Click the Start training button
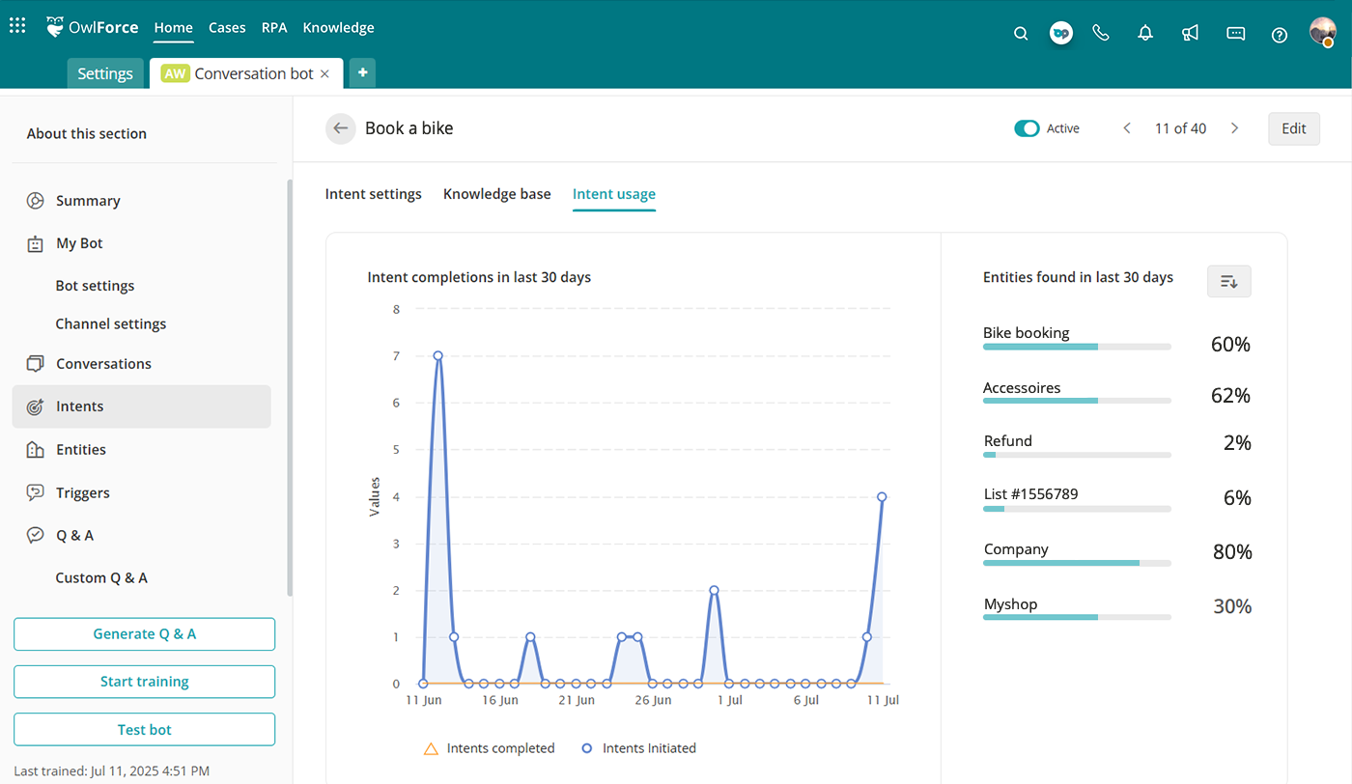 (x=144, y=682)
